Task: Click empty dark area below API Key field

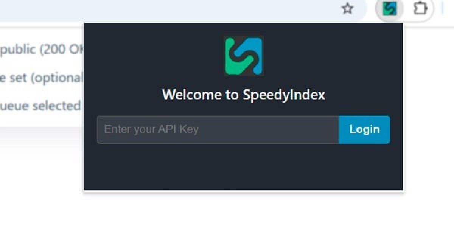Action: [244, 166]
